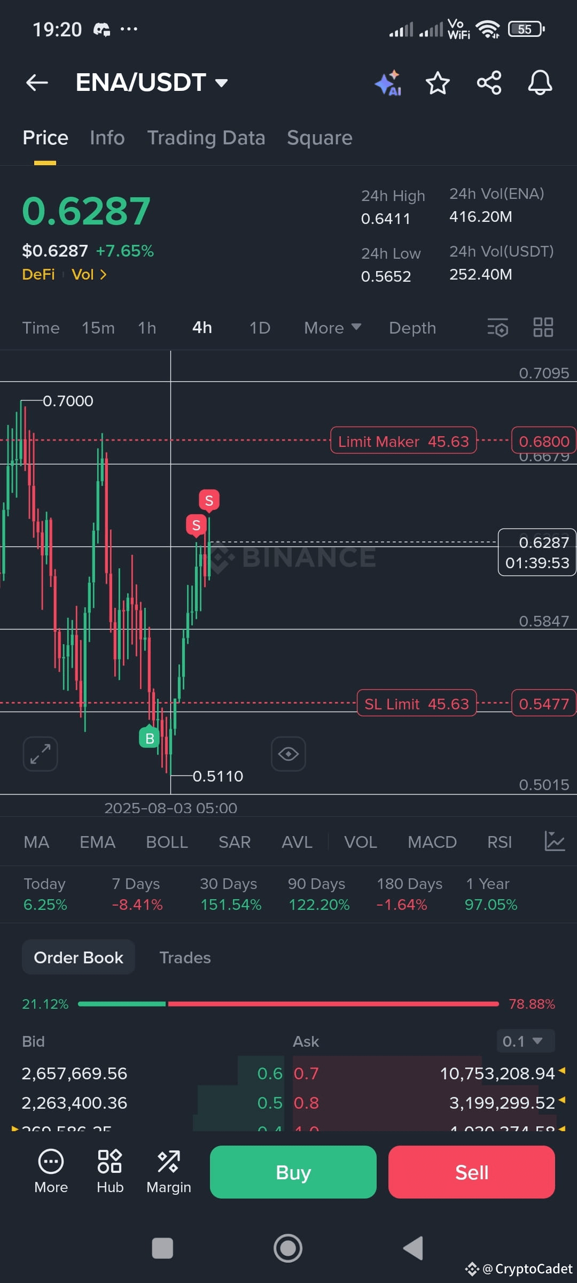Open the Square tab
Viewport: 577px width, 1283px height.
319,138
